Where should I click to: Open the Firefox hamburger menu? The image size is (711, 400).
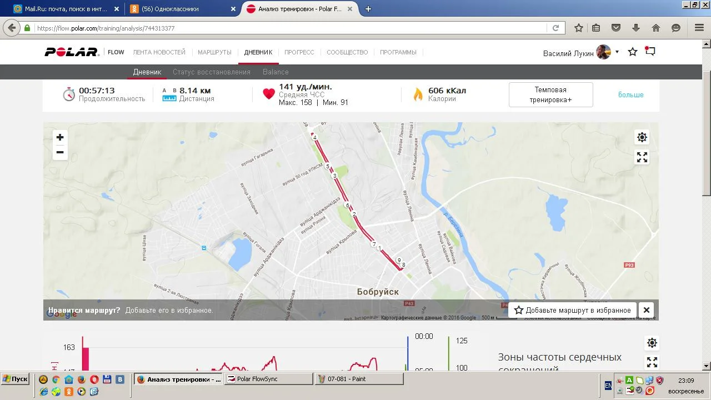pyautogui.click(x=699, y=28)
